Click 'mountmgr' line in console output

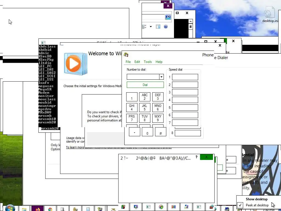click(x=47, y=106)
